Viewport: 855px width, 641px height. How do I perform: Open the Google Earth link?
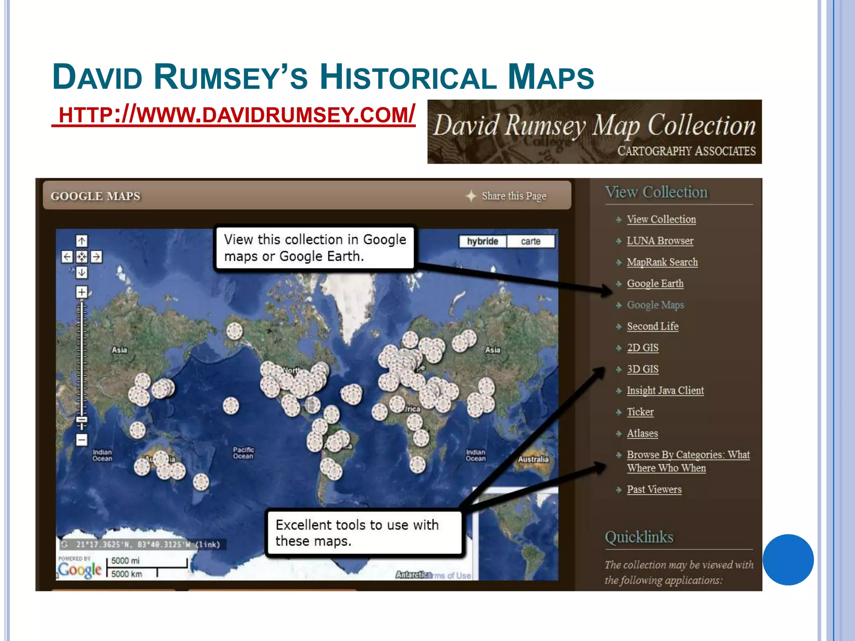pos(655,284)
